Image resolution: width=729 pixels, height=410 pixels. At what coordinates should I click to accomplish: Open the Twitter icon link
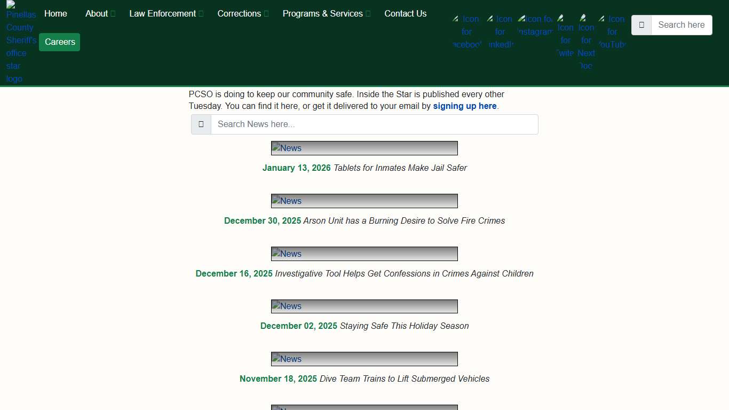pos(565,36)
